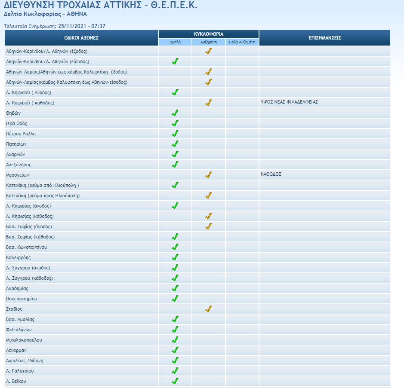Screen dimensions: 404x388
Task: Click the orange checkmark for Αθηνών-Κορίνθου (έξοδος)
Action: [209, 51]
